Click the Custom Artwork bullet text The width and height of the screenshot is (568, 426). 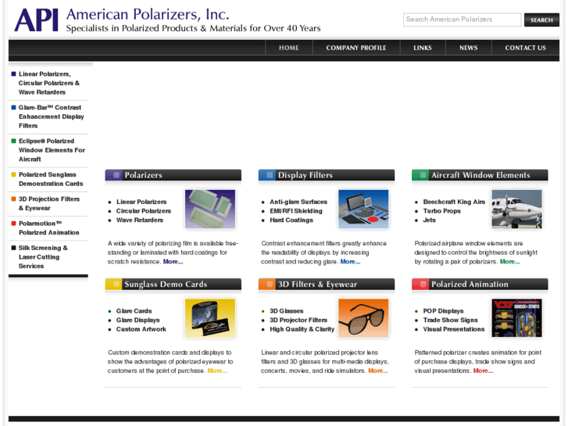pyautogui.click(x=141, y=329)
